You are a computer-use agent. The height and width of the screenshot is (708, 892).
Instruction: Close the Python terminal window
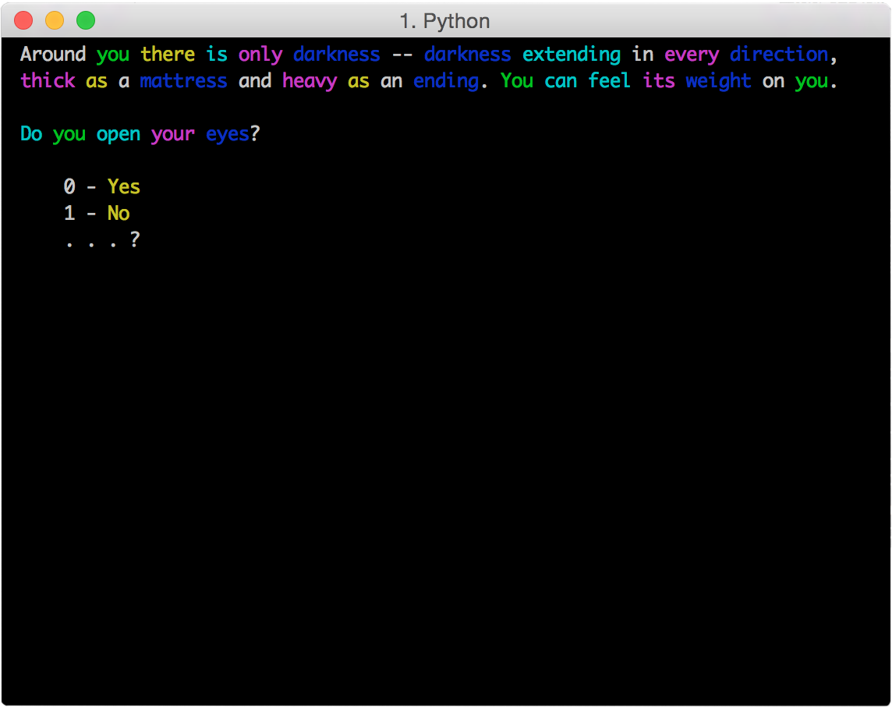pos(23,20)
